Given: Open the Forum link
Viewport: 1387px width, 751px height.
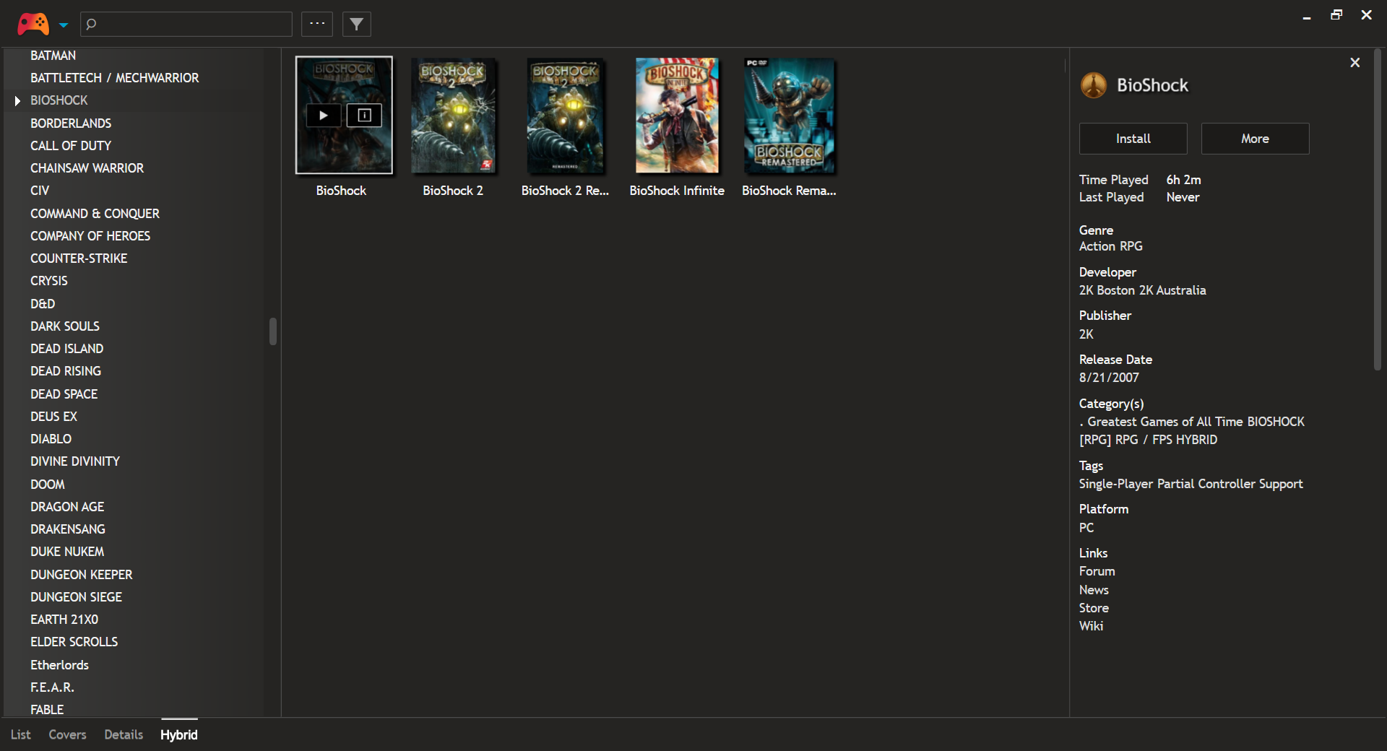Looking at the screenshot, I should 1097,571.
